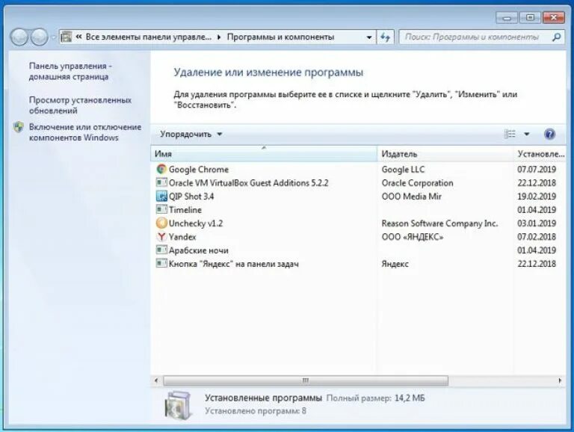The width and height of the screenshot is (574, 432).
Task: Click the Google Chrome program icon
Action: click(161, 169)
